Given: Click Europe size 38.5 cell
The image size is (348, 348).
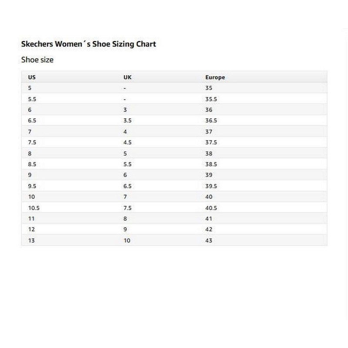Looking at the screenshot, I should pyautogui.click(x=211, y=164).
